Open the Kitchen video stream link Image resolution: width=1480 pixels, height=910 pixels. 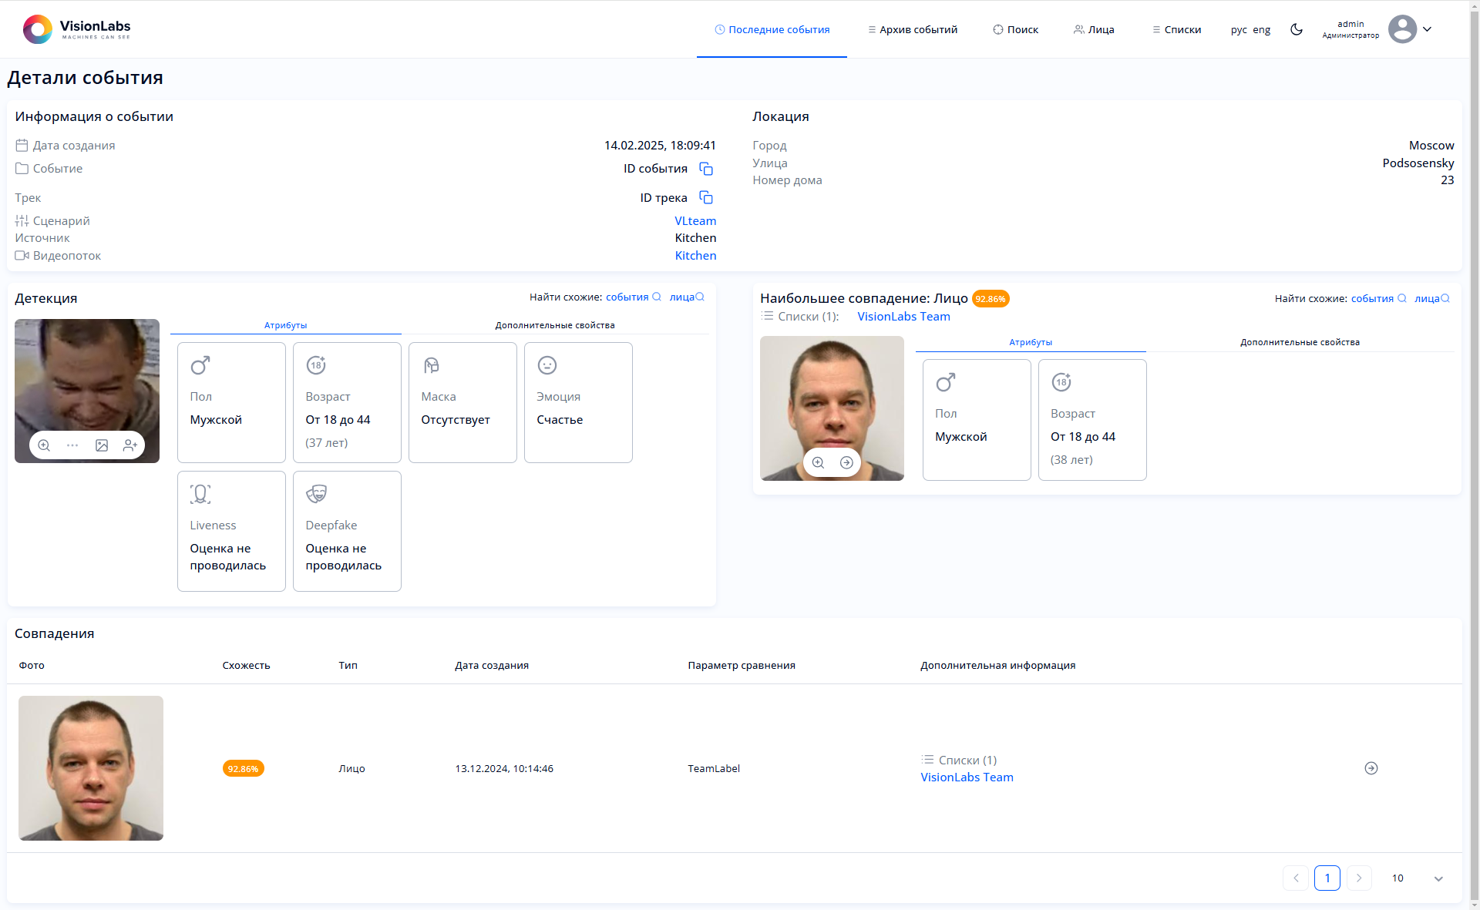coord(695,256)
